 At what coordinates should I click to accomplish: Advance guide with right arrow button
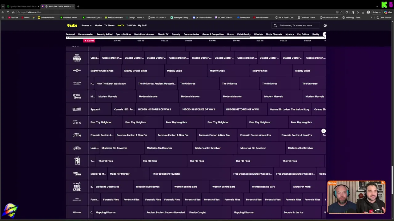click(x=324, y=131)
